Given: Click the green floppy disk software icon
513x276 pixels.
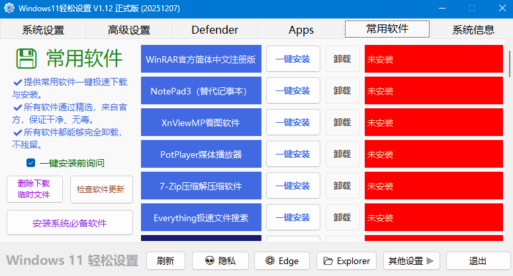Looking at the screenshot, I should (x=27, y=59).
